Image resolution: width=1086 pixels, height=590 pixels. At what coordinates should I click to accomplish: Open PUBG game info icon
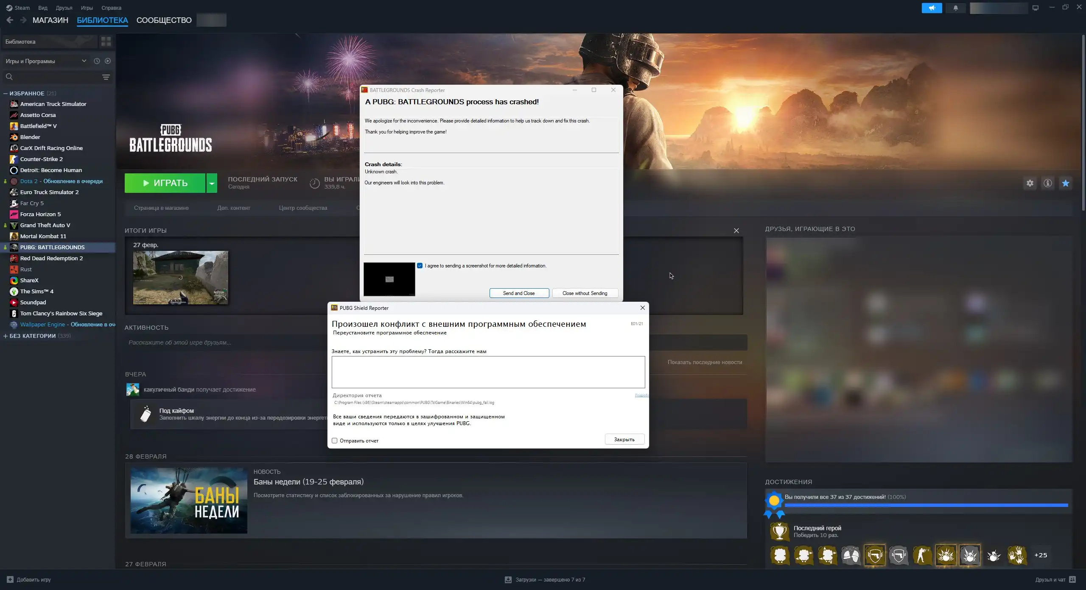(1048, 183)
